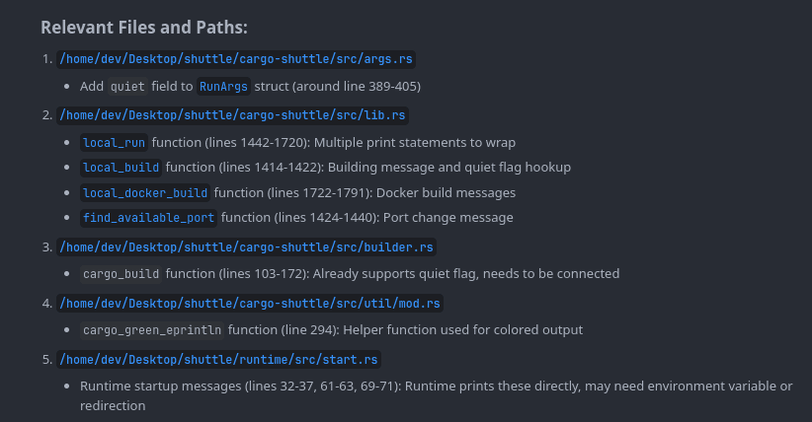Navigate to find_available_port function link

[x=149, y=217]
